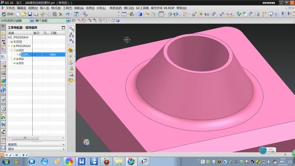Viewport: 295px width, 166px height.
Task: Open the 帮助(H) menu
Action: (181, 8)
